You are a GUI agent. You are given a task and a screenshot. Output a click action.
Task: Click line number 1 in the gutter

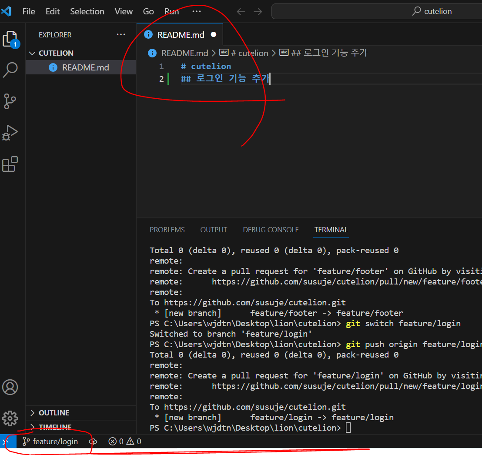pyautogui.click(x=161, y=67)
